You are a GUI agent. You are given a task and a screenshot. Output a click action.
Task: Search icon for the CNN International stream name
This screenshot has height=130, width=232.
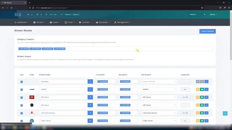pos(90,113)
